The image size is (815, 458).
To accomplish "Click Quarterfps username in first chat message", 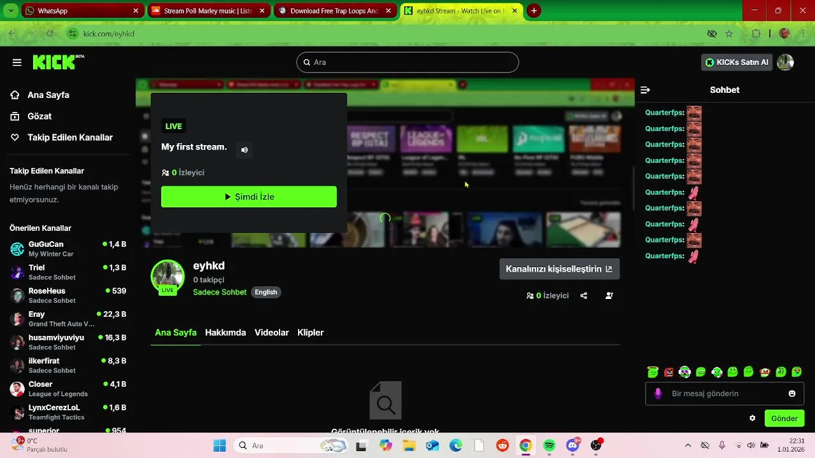I will point(665,113).
